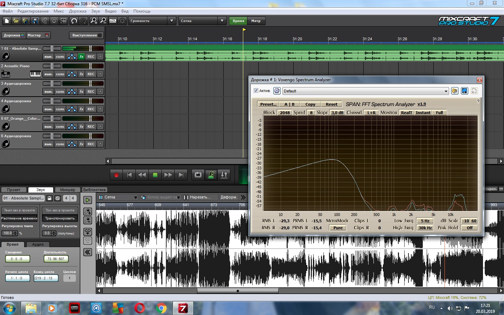Click High Freq 30k Hz selector
The image size is (504, 315).
[x=425, y=228]
